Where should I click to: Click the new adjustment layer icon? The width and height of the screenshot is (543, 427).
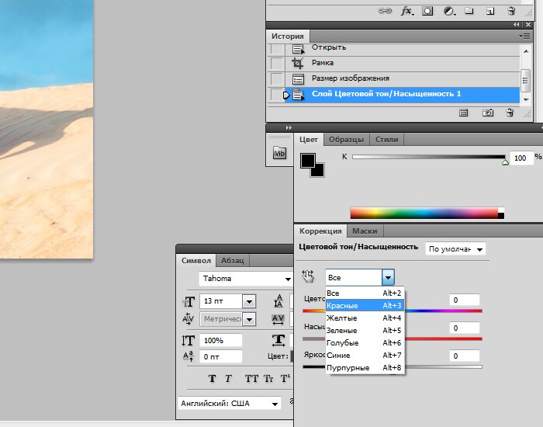point(448,11)
